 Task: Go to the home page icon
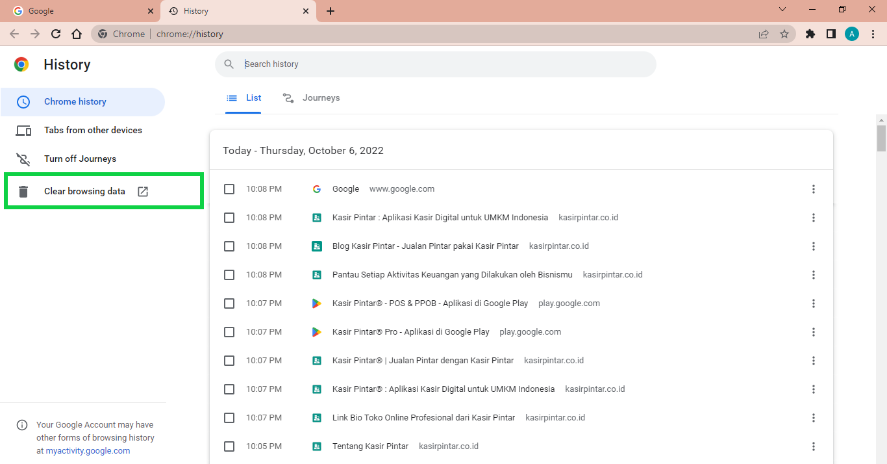pyautogui.click(x=77, y=34)
